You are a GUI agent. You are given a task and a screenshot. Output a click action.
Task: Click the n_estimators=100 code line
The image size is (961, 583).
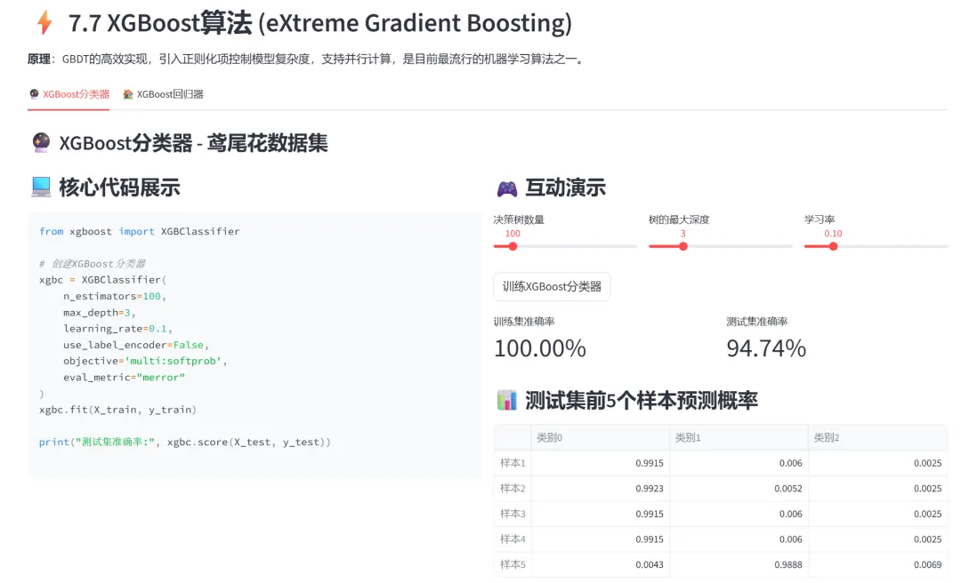click(x=115, y=297)
